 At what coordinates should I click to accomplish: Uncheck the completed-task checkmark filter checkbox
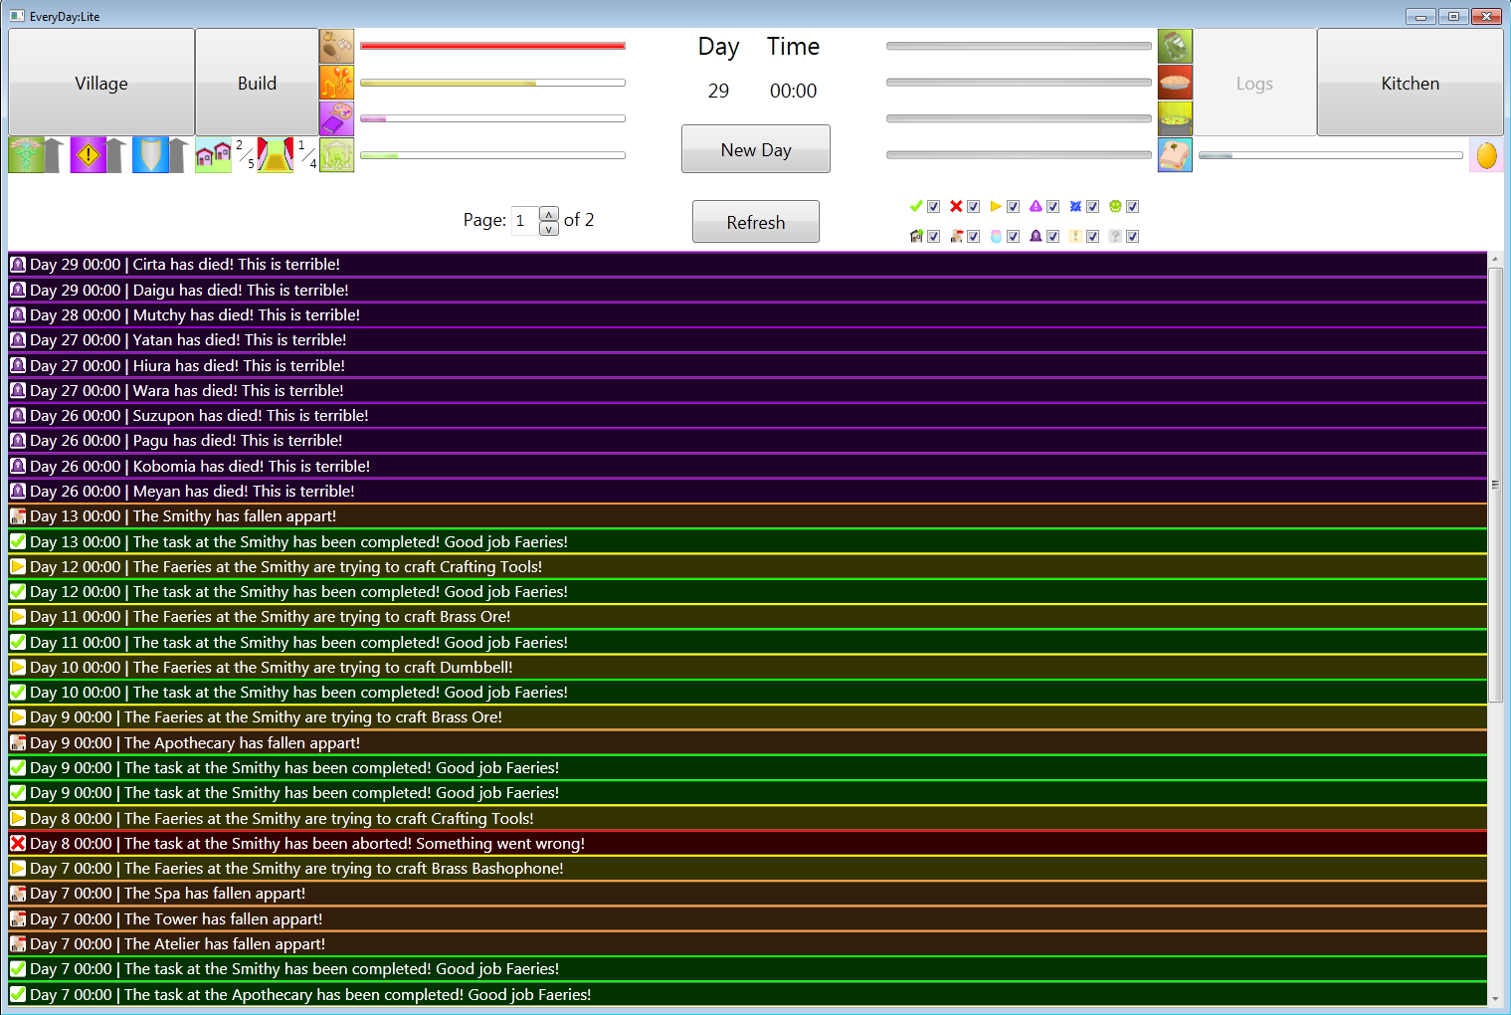933,207
